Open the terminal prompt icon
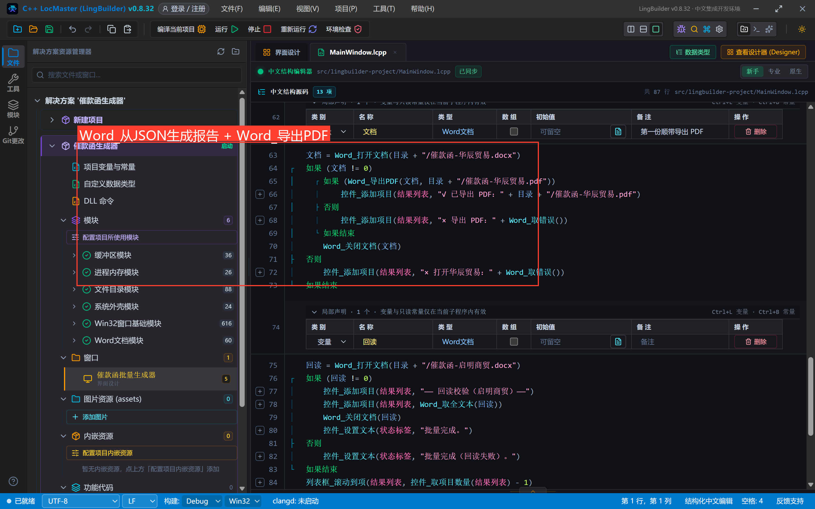815x509 pixels. click(x=756, y=29)
